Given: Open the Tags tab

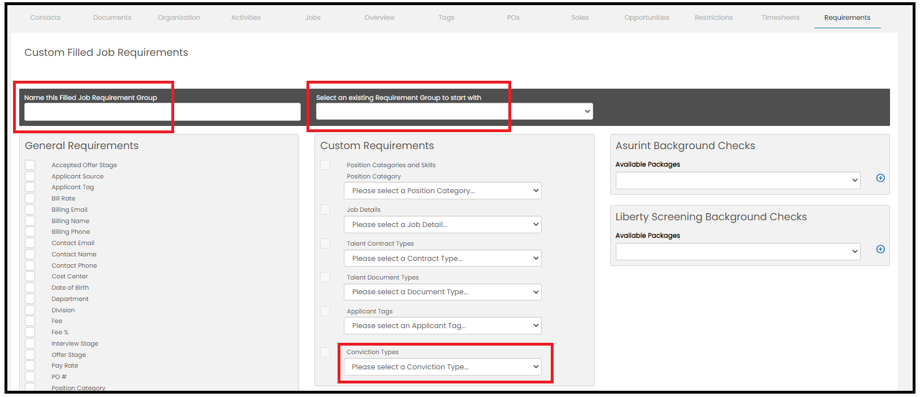Looking at the screenshot, I should pos(446,18).
